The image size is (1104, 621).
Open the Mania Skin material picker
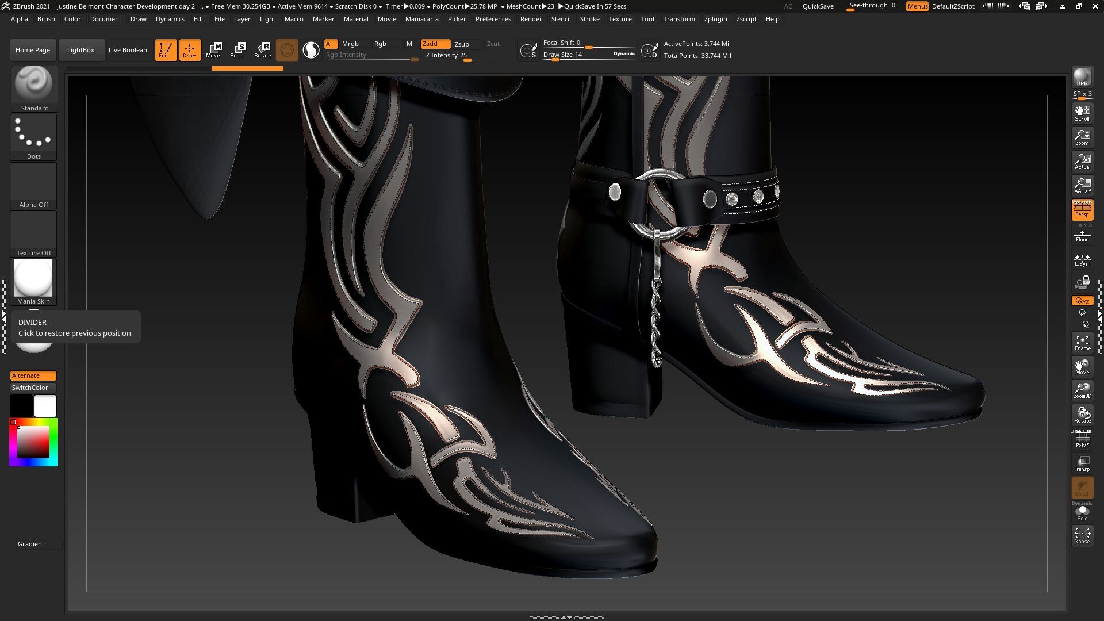(x=34, y=282)
